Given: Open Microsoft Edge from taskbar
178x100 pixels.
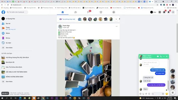Looking at the screenshot, I should (20, 98).
